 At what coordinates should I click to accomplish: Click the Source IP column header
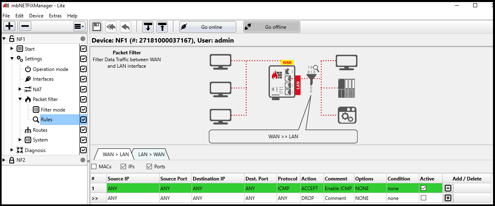(x=132, y=178)
